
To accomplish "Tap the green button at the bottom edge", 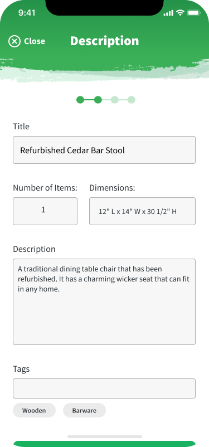I will click(104, 444).
